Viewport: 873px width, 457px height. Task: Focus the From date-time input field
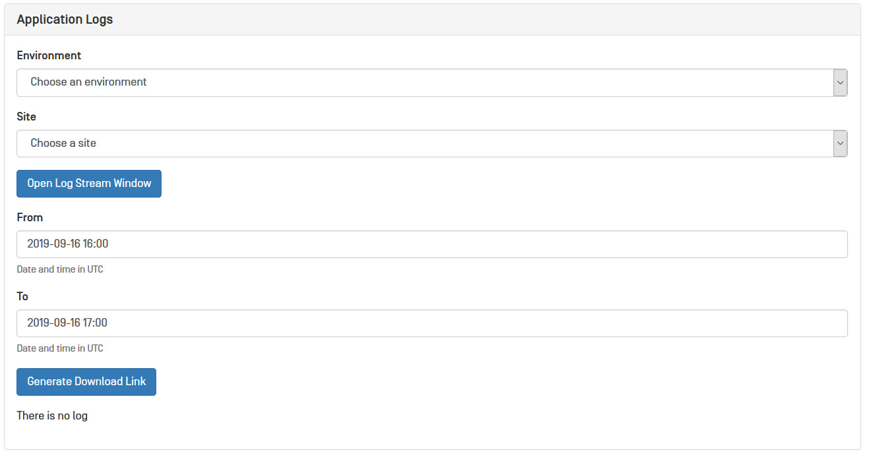tap(431, 244)
